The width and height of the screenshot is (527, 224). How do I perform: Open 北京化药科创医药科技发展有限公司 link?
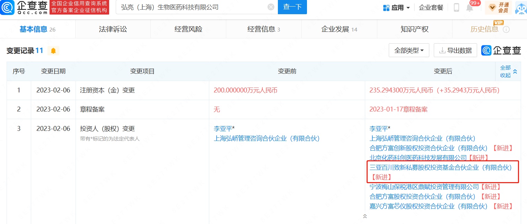(418, 158)
